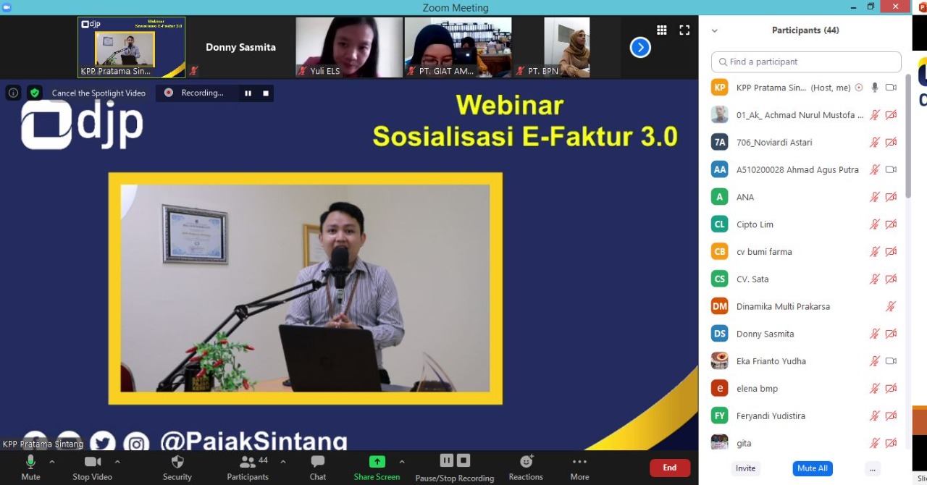Expand video options arrow beside Stop Video

[x=117, y=461]
